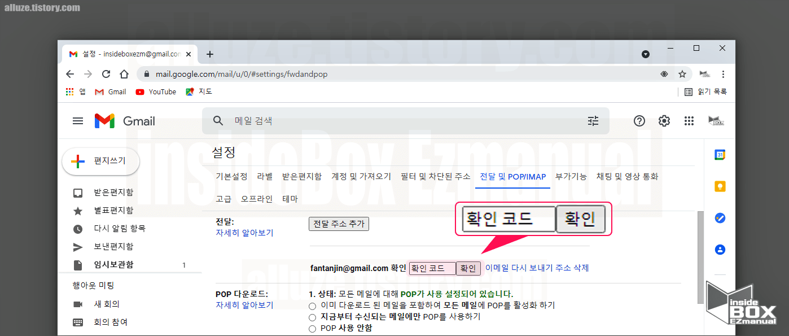
Task: Switch to 필터 및 차단된 주소 tab
Action: (436, 177)
